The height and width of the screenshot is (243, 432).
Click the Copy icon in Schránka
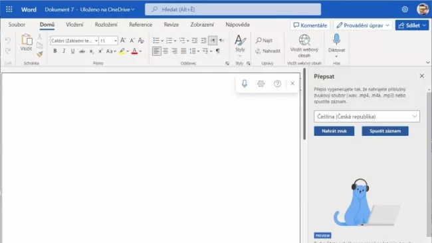click(x=40, y=45)
